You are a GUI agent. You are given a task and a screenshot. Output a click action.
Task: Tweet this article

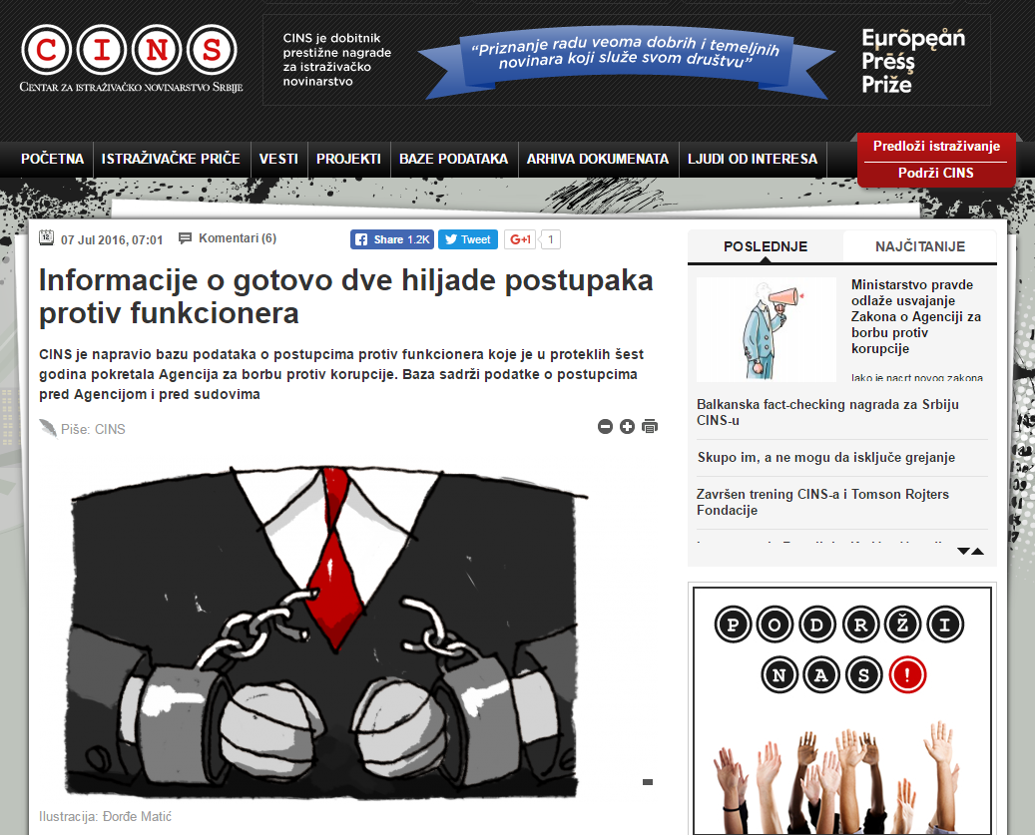coord(467,239)
